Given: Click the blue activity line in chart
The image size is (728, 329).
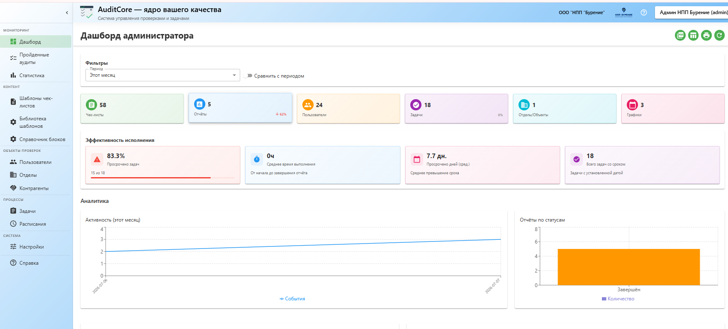Looking at the screenshot, I should (x=303, y=245).
